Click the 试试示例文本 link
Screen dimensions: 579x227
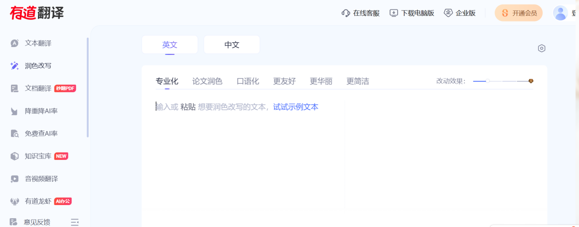(296, 107)
